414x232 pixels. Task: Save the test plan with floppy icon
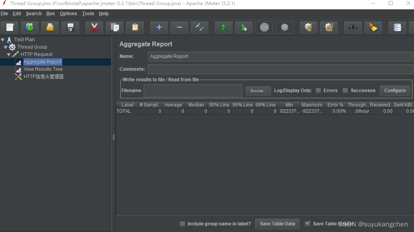tap(70, 27)
